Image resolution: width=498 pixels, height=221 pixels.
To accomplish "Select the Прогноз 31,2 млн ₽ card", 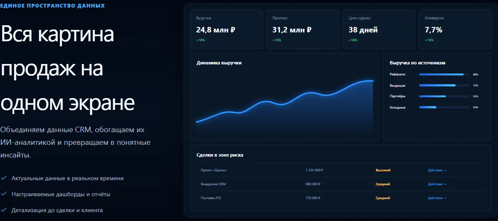I will pos(303,29).
